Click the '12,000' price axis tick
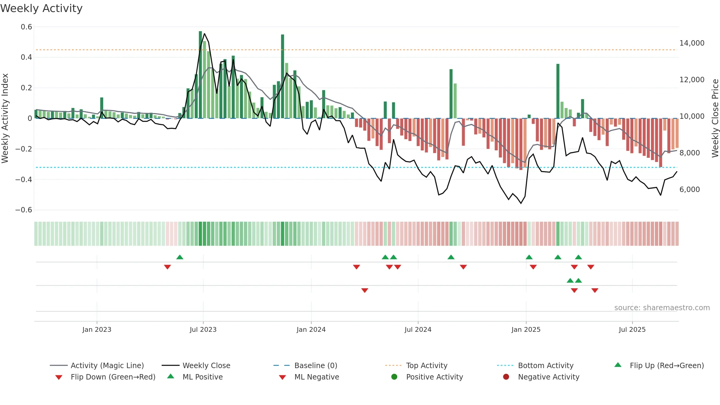The image size is (720, 405). [692, 80]
